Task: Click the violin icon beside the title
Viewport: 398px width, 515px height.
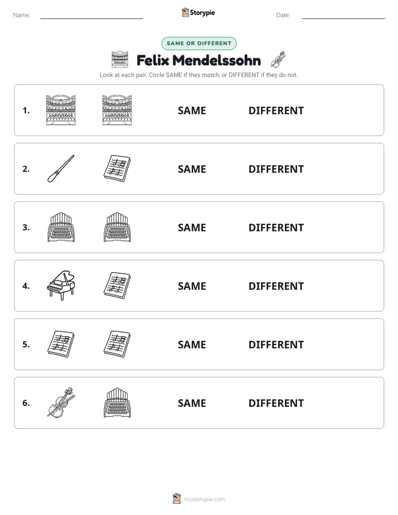Action: (x=278, y=60)
